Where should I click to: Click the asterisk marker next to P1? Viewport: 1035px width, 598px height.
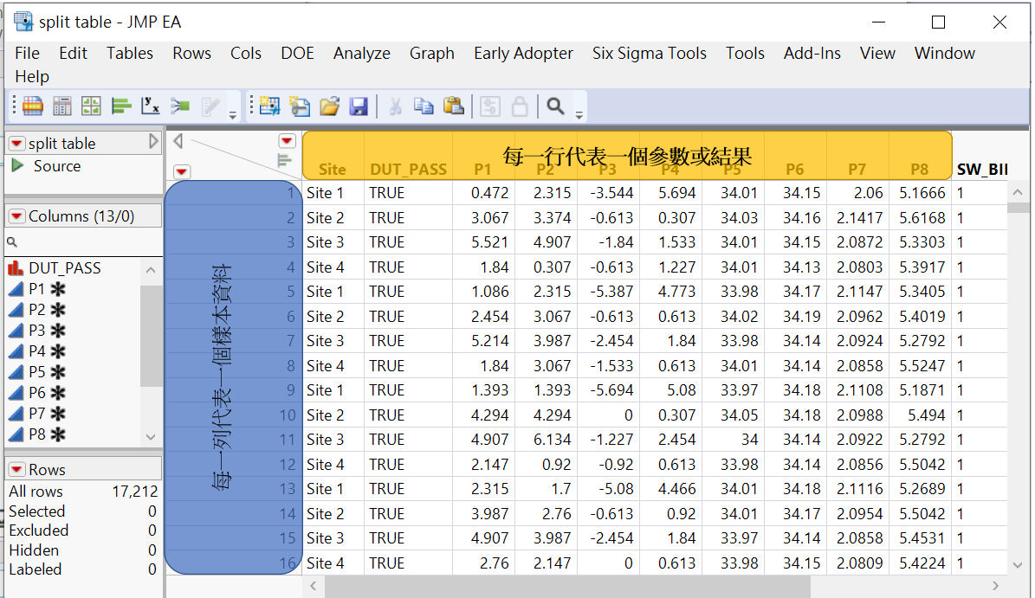tap(57, 290)
